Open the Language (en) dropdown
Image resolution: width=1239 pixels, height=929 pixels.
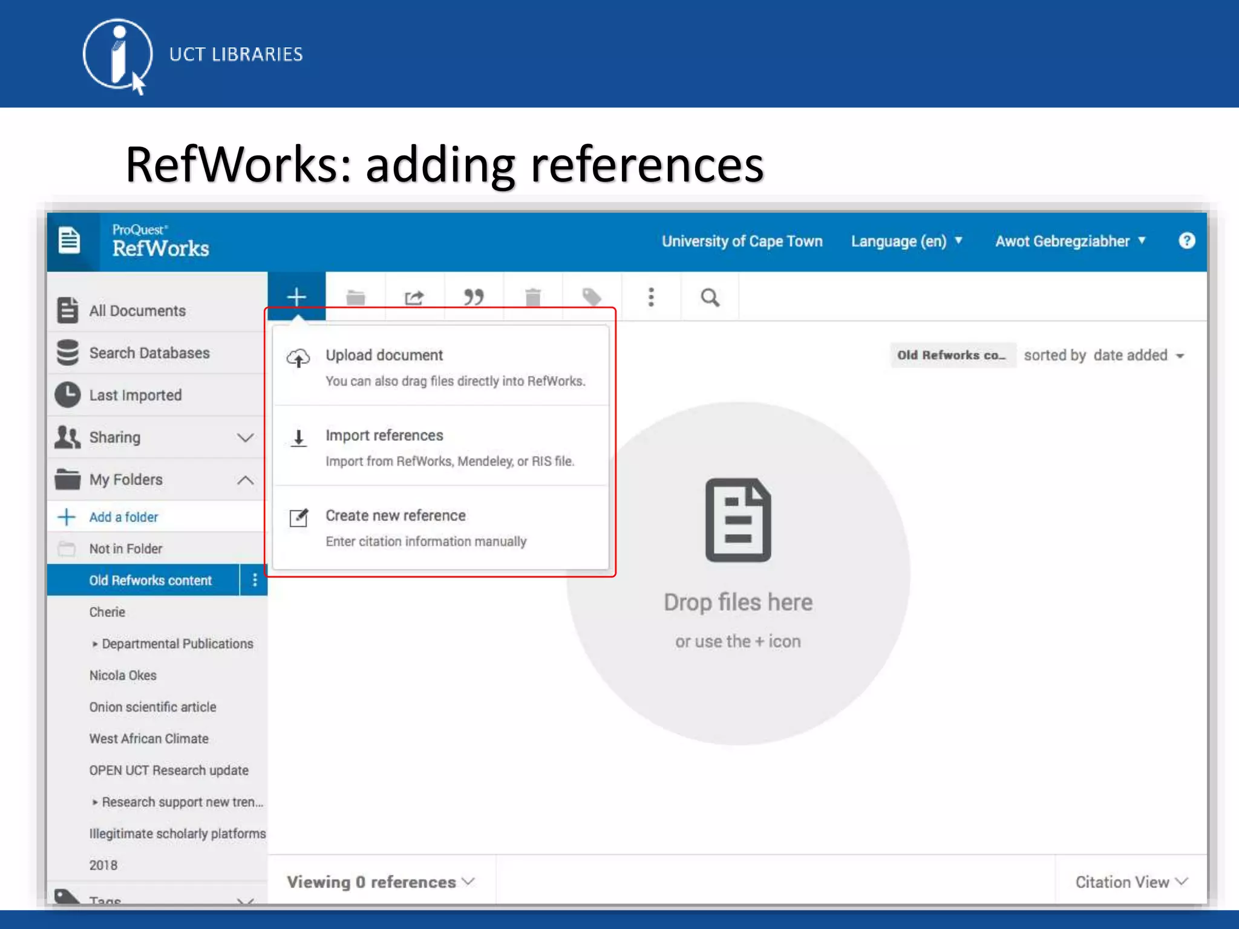(x=906, y=241)
